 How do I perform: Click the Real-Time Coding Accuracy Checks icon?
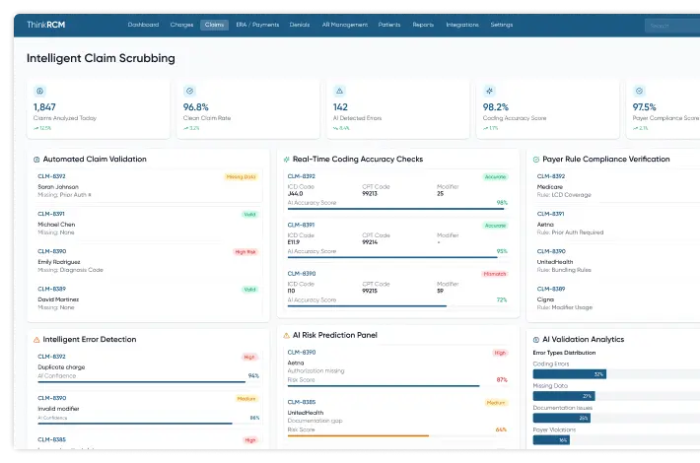(x=286, y=159)
